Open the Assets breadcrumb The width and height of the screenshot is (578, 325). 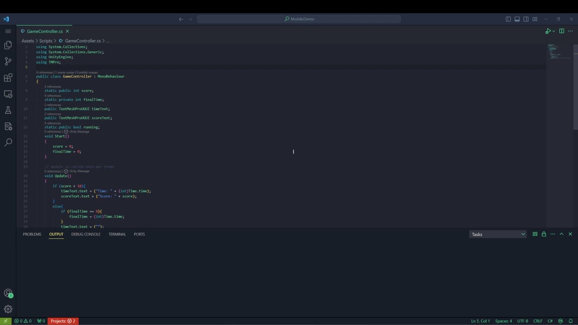[28, 41]
